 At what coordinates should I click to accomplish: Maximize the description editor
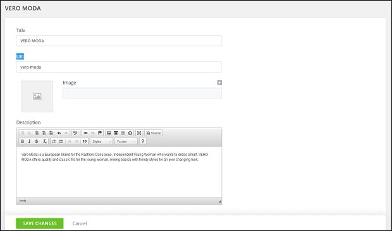[139, 133]
